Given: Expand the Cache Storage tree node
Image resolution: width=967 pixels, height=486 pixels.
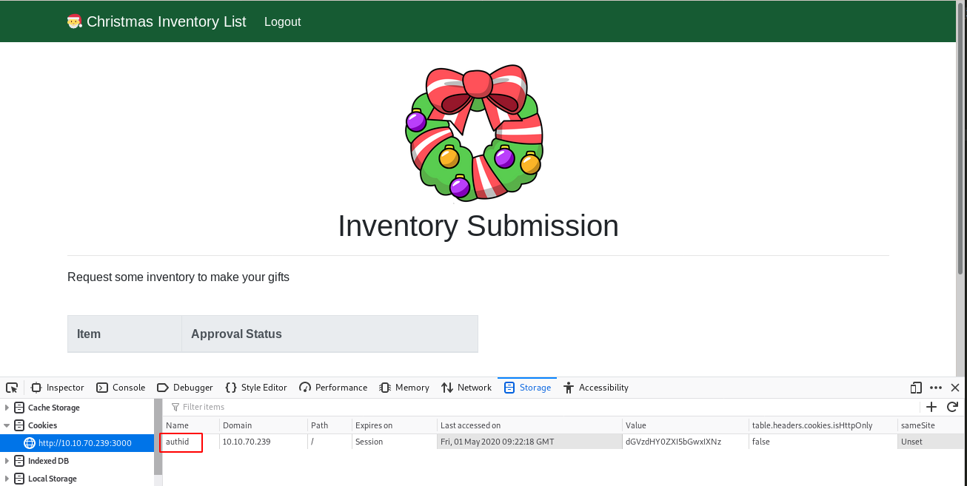Looking at the screenshot, I should point(7,408).
